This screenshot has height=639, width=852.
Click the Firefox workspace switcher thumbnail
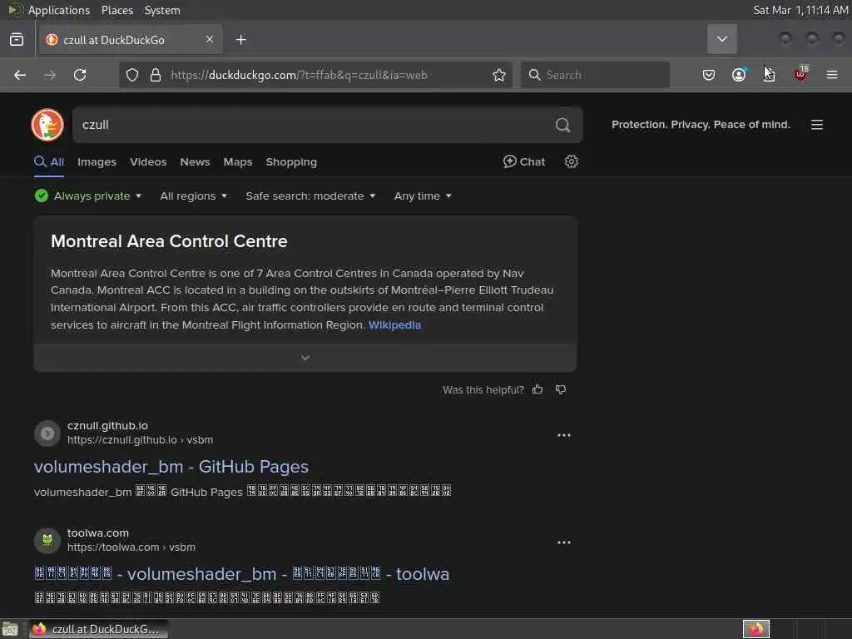[755, 629]
